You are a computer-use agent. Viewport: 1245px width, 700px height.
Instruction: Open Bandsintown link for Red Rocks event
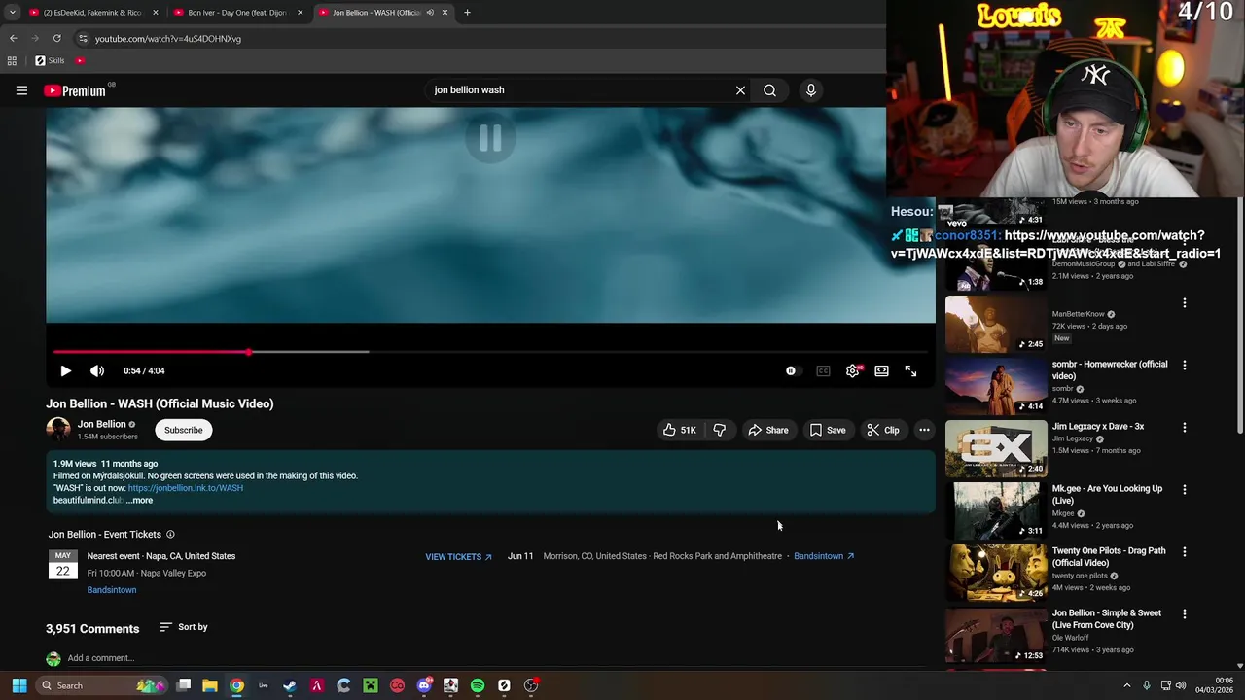point(824,556)
